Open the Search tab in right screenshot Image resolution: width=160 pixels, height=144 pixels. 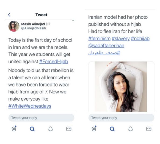tap(112, 129)
